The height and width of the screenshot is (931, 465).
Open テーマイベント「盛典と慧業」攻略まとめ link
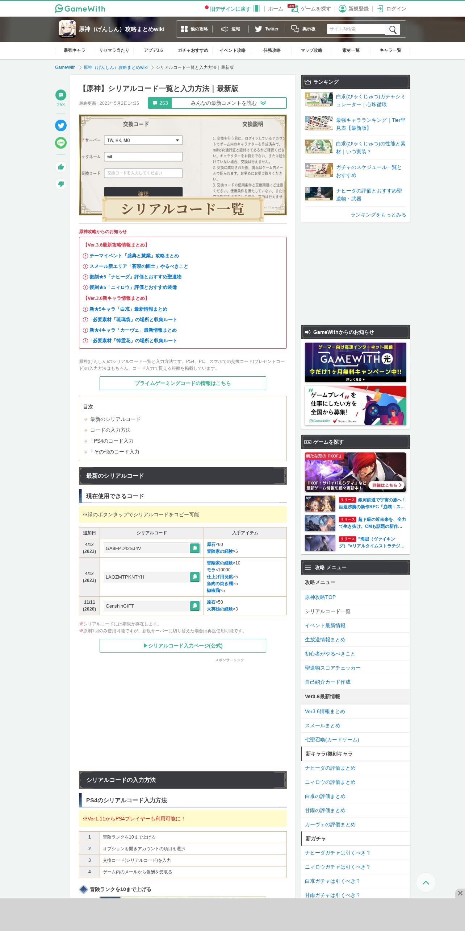tap(134, 256)
